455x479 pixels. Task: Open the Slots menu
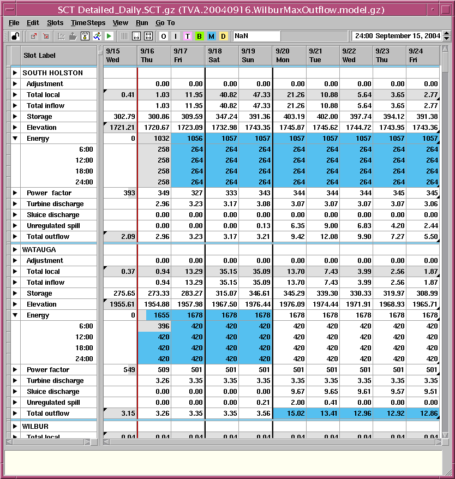(x=55, y=23)
